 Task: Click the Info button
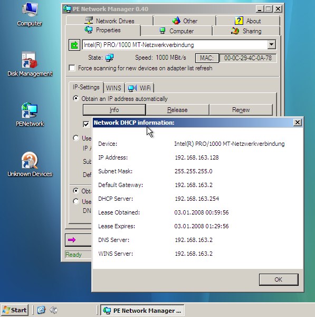click(x=114, y=110)
